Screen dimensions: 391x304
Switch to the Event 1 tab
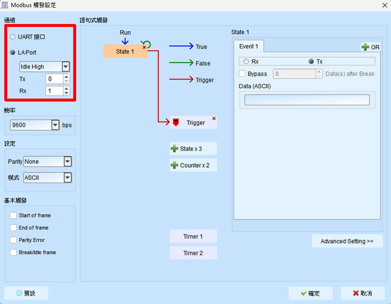tap(249, 46)
